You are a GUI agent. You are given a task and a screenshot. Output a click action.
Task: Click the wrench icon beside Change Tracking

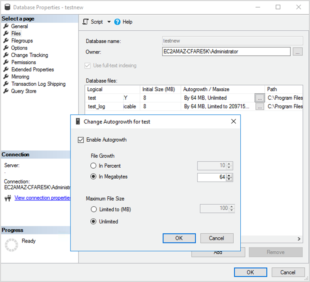point(6,55)
